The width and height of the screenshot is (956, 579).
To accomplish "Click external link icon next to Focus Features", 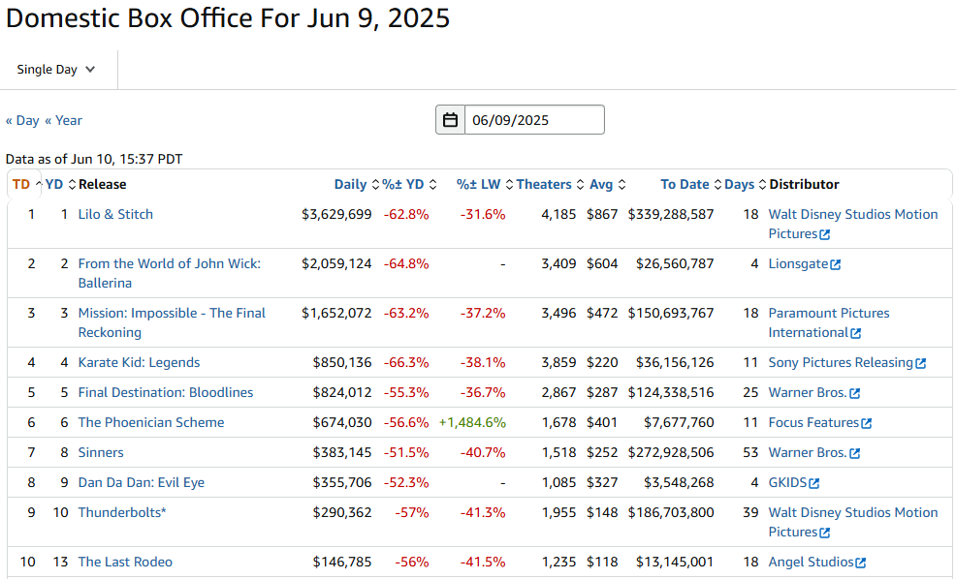I will [867, 423].
